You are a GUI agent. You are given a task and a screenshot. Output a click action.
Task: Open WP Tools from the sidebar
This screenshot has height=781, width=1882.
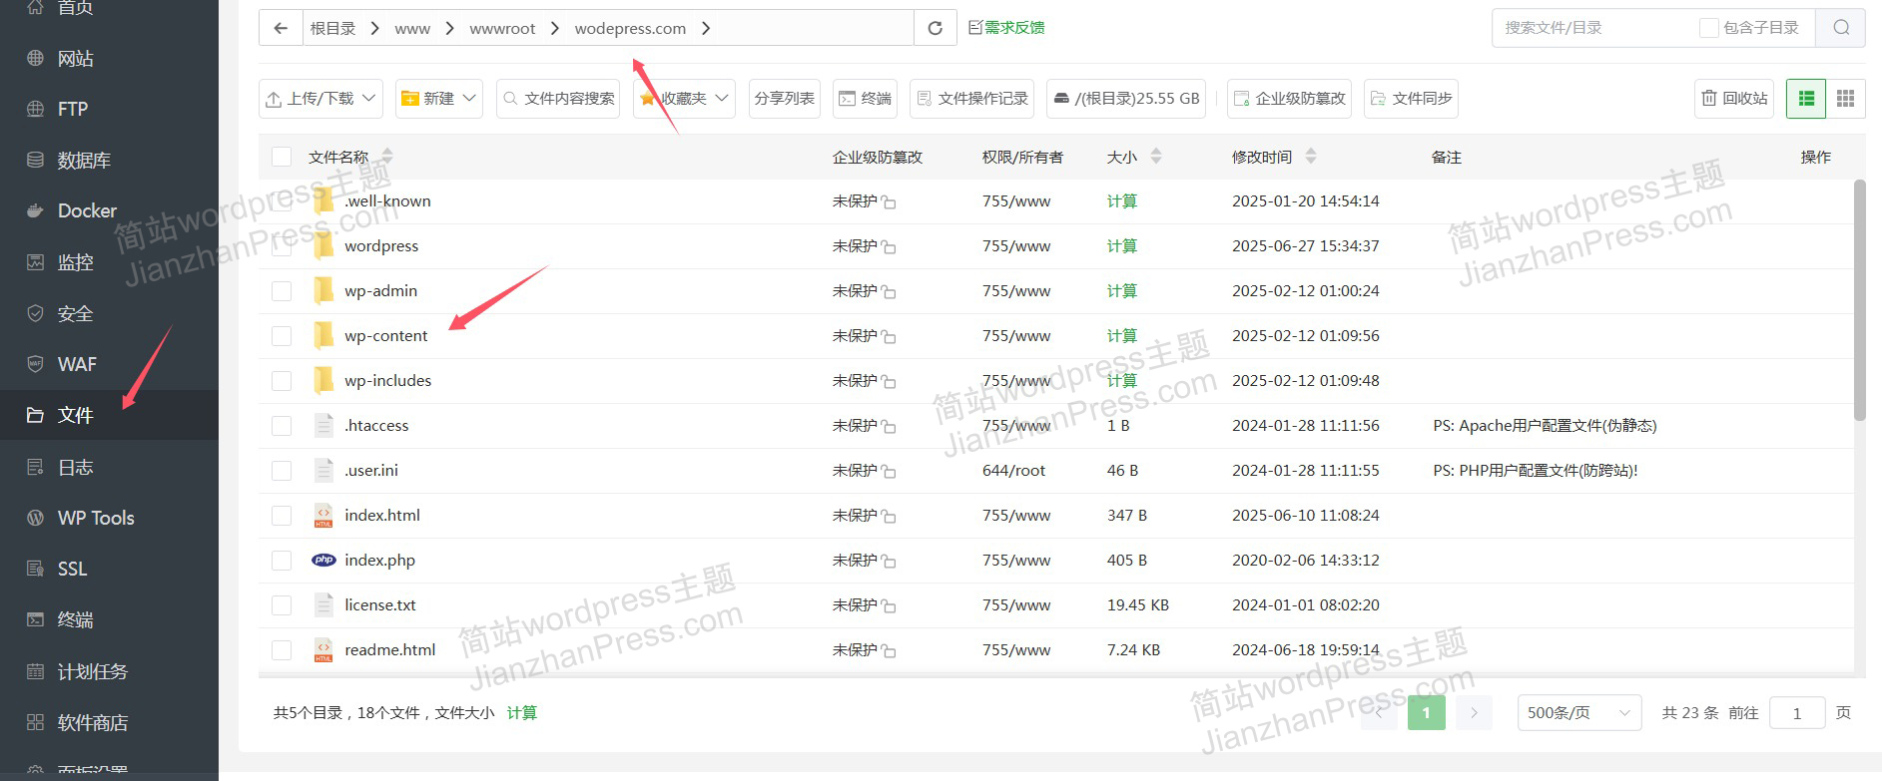95,518
